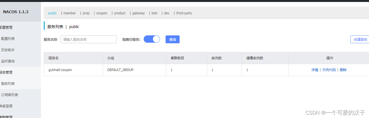Switch to the public namespace tab
Viewport: 369px width, 118px height.
point(52,13)
